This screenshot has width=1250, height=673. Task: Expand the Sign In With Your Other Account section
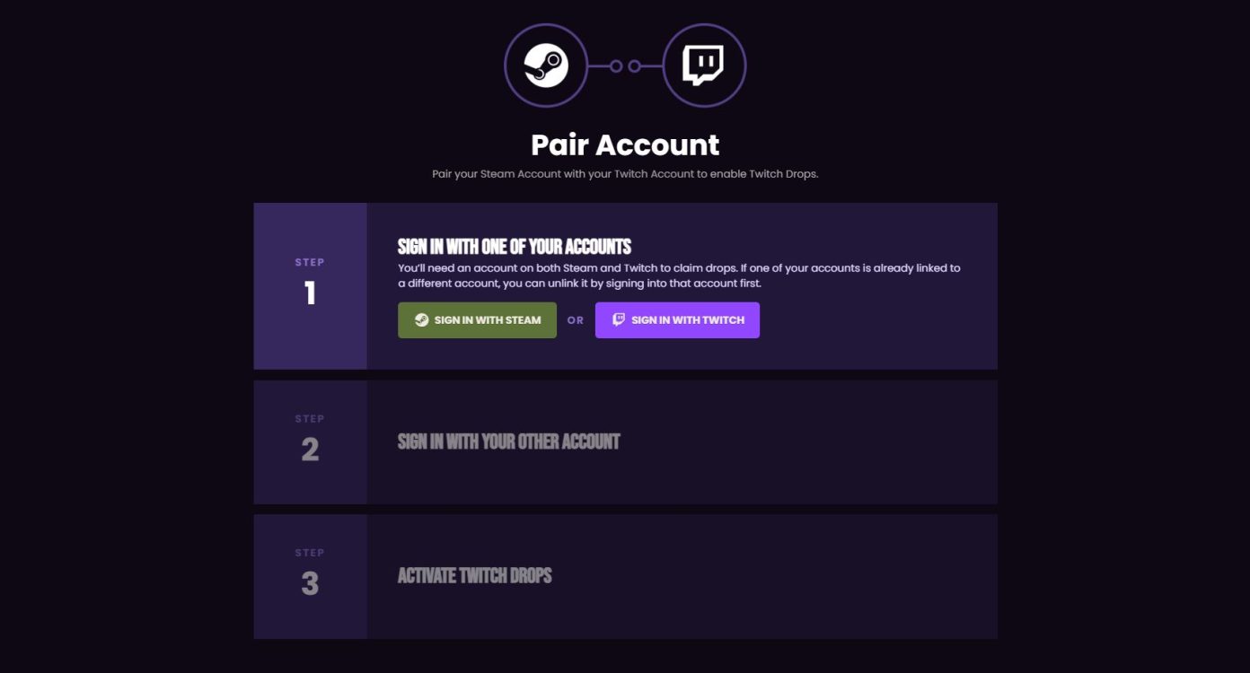(509, 441)
